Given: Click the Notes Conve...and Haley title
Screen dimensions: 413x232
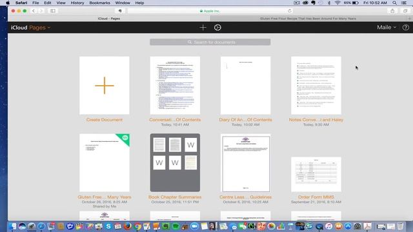Looking at the screenshot, I should [x=316, y=120].
